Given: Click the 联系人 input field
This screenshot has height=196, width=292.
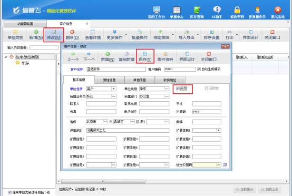Looking at the screenshot, I should click(x=101, y=104).
